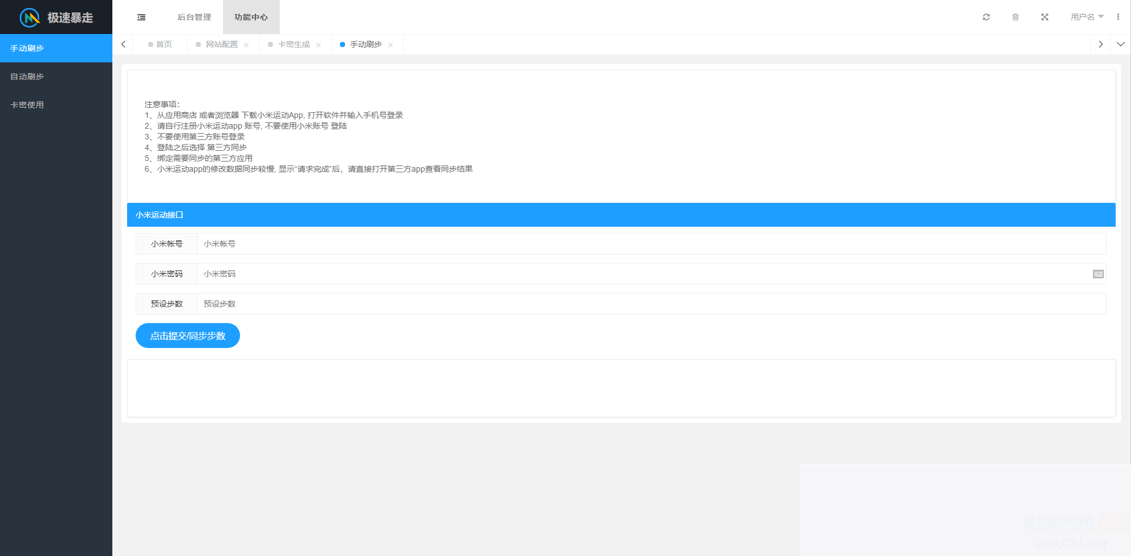
Task: Select 自动刷步 in the sidebar
Action: tap(27, 77)
